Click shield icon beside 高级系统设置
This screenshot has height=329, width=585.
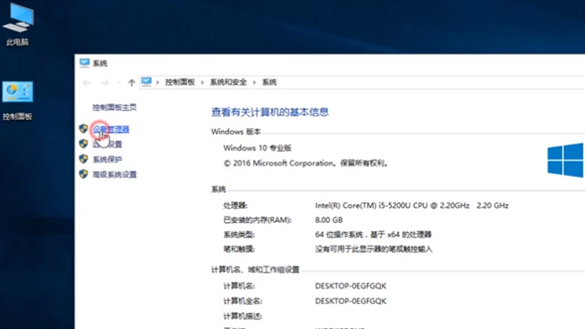pyautogui.click(x=83, y=174)
